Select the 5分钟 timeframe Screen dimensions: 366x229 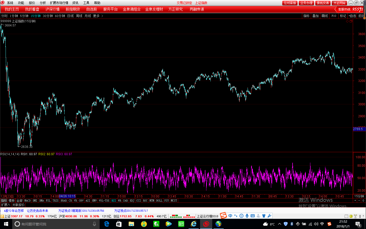24,16
